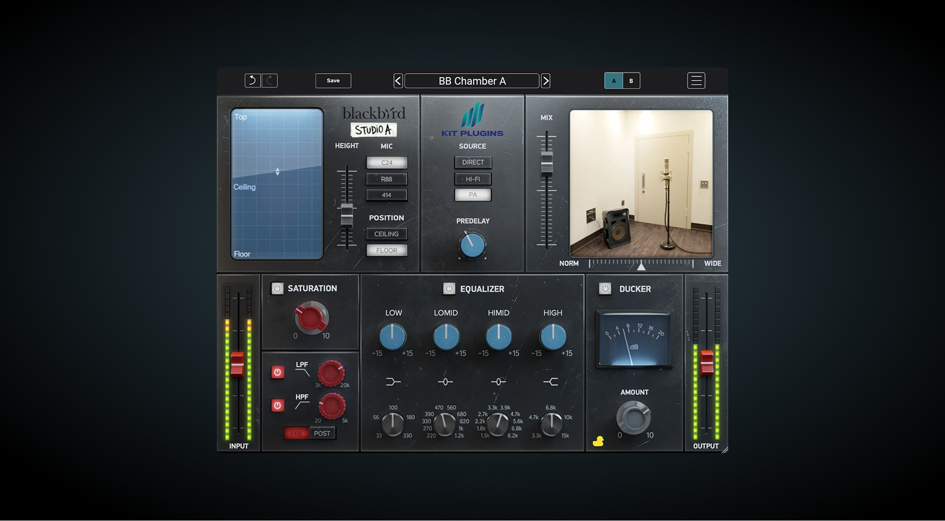Set position to CEILING
This screenshot has width=945, height=521.
386,234
